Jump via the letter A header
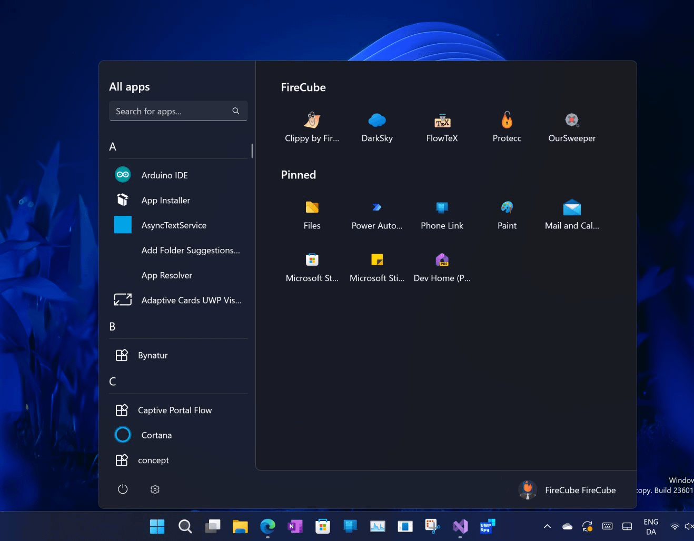The image size is (694, 541). 113,147
